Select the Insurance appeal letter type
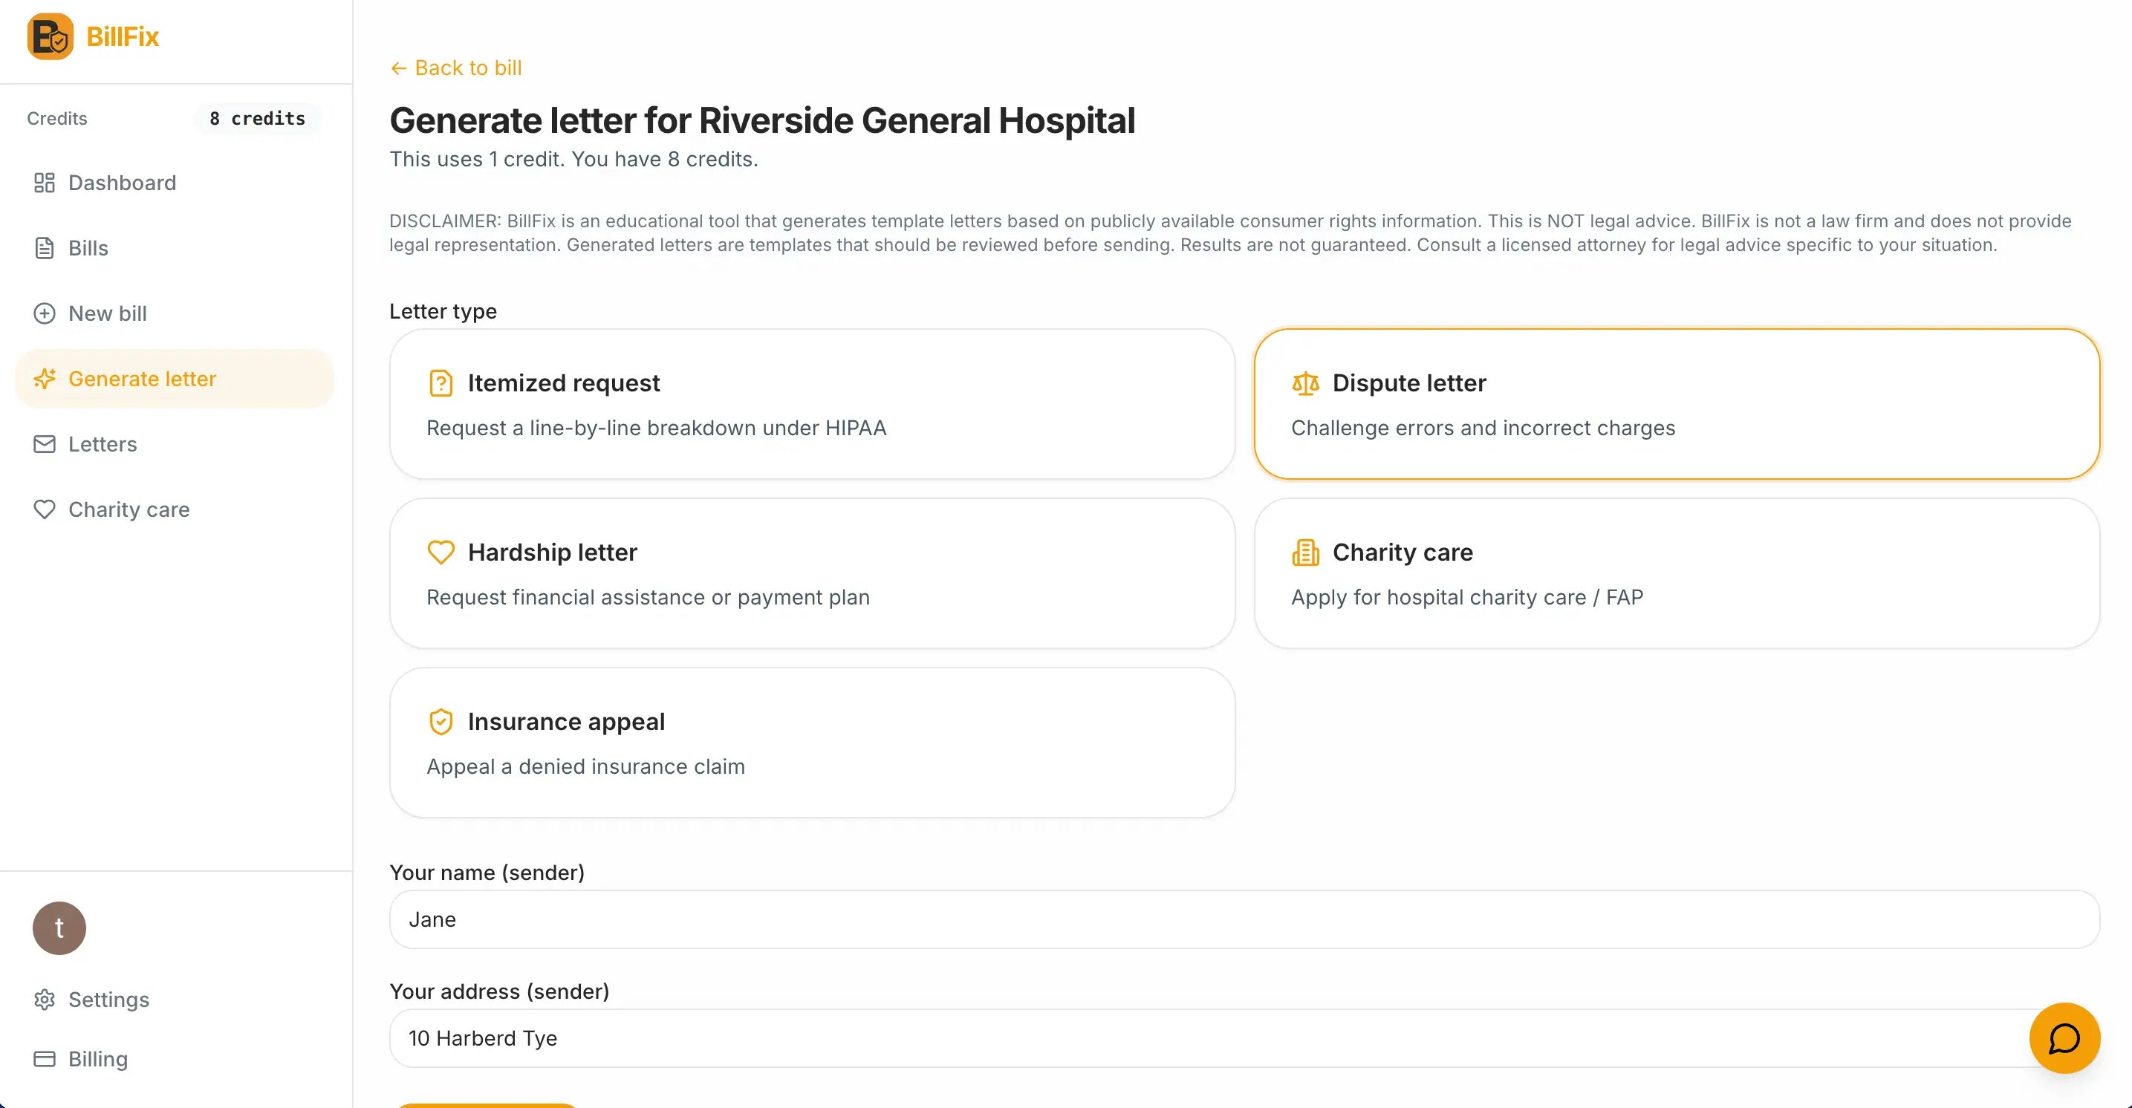Viewport: 2132px width, 1108px height. (x=812, y=742)
